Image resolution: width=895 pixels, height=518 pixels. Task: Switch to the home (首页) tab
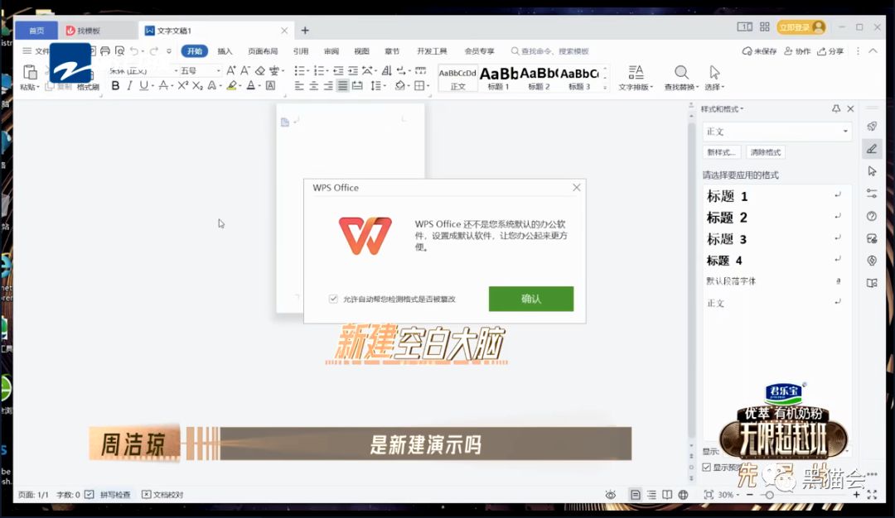(x=36, y=31)
